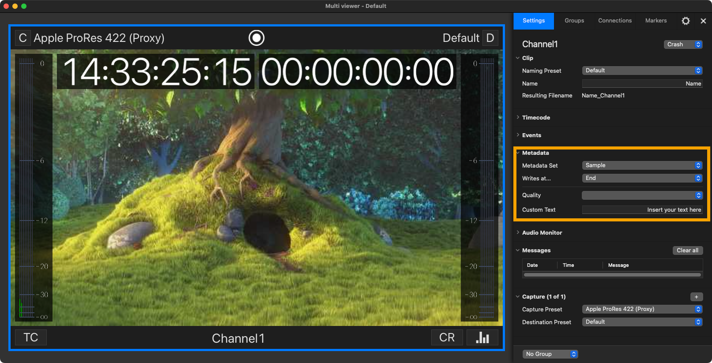This screenshot has width=712, height=363.
Task: Click the 00:00:00:00 duration counter
Action: coord(358,72)
